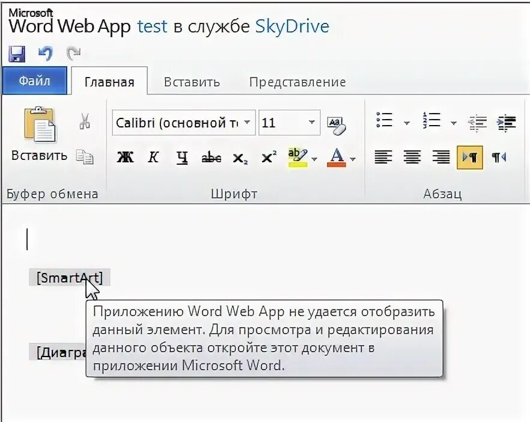530x422 pixels.
Task: Toggle bold Ж formatting
Action: tap(125, 157)
